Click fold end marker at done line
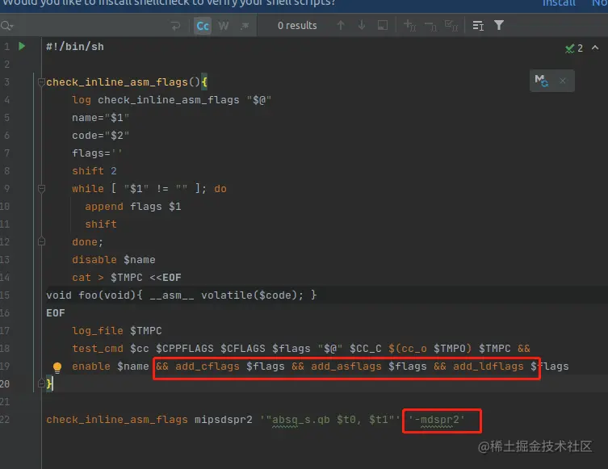The width and height of the screenshot is (608, 469). (41, 242)
